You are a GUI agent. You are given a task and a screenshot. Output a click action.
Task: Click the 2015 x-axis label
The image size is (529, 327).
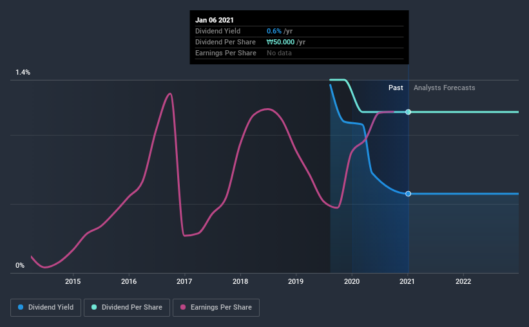(x=73, y=281)
